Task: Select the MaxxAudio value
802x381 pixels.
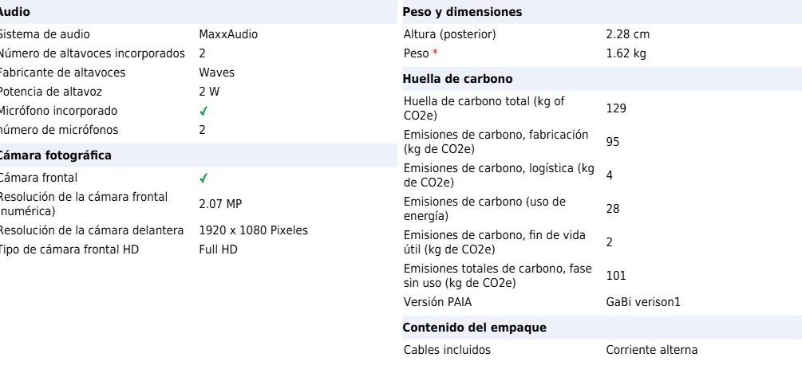Action: [x=228, y=34]
